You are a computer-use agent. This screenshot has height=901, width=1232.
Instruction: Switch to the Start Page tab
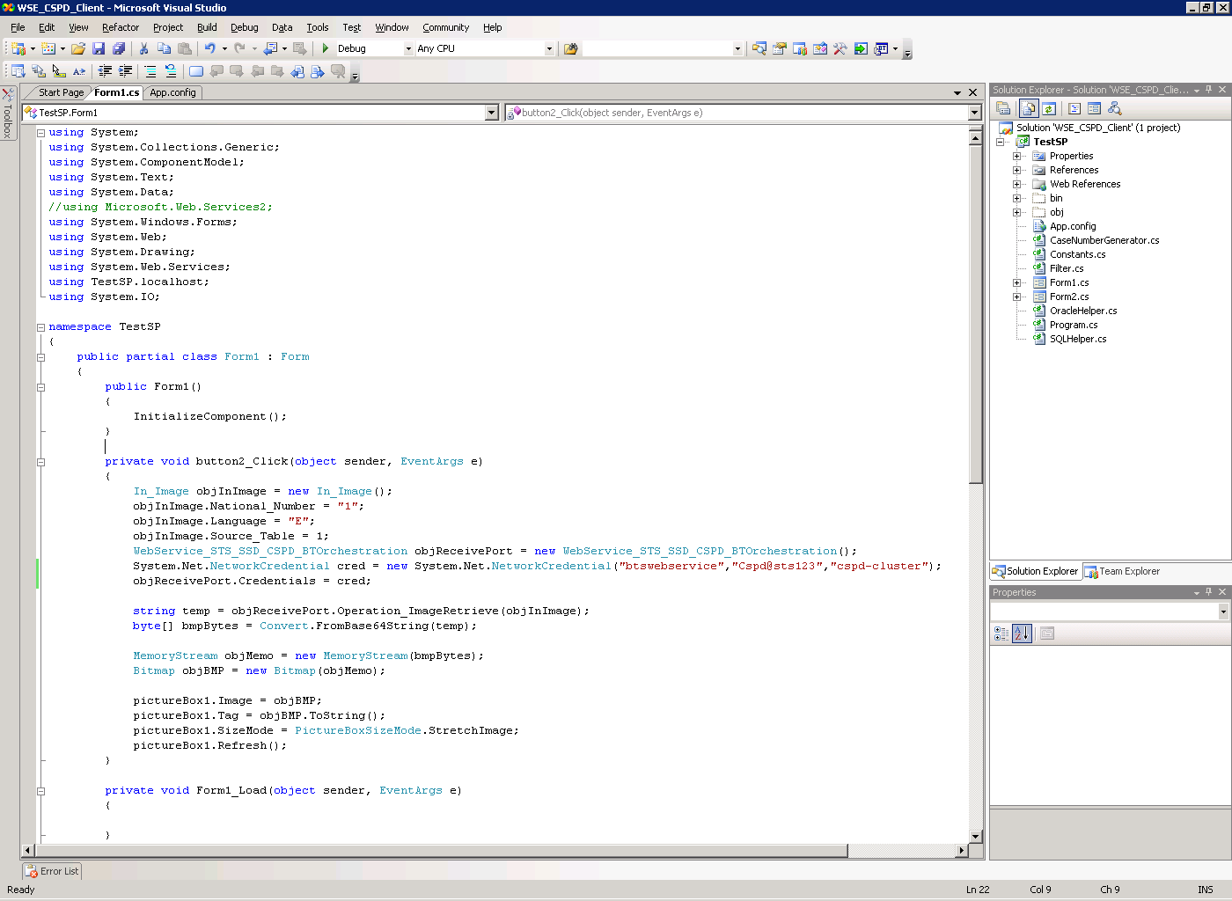click(61, 92)
